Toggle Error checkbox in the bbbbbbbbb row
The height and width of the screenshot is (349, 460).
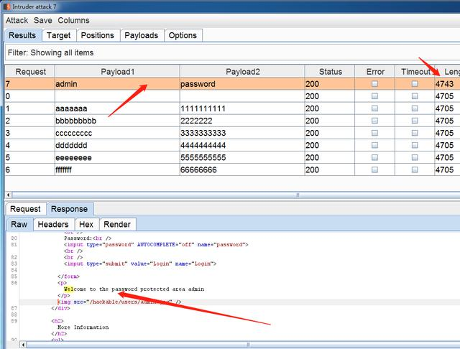click(375, 121)
